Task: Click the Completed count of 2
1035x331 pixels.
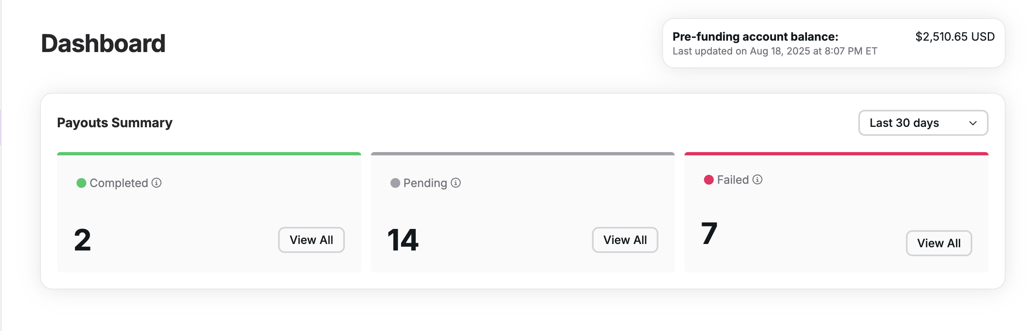Action: click(82, 240)
